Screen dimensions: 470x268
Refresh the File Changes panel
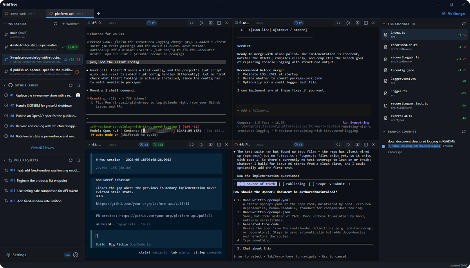pyautogui.click(x=464, y=24)
